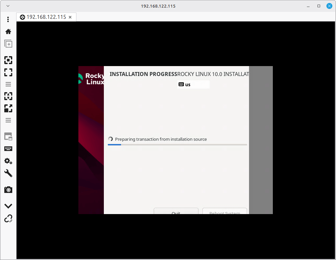Click the loading spinner beside Preparing transaction
The width and height of the screenshot is (336, 260).
(110, 139)
